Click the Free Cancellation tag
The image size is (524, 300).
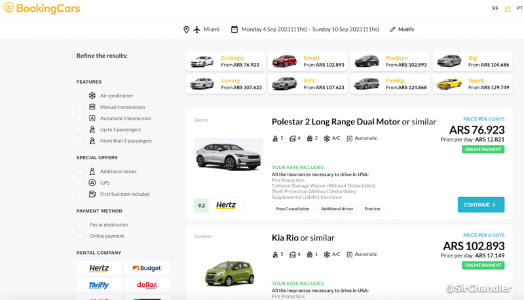[292, 209]
